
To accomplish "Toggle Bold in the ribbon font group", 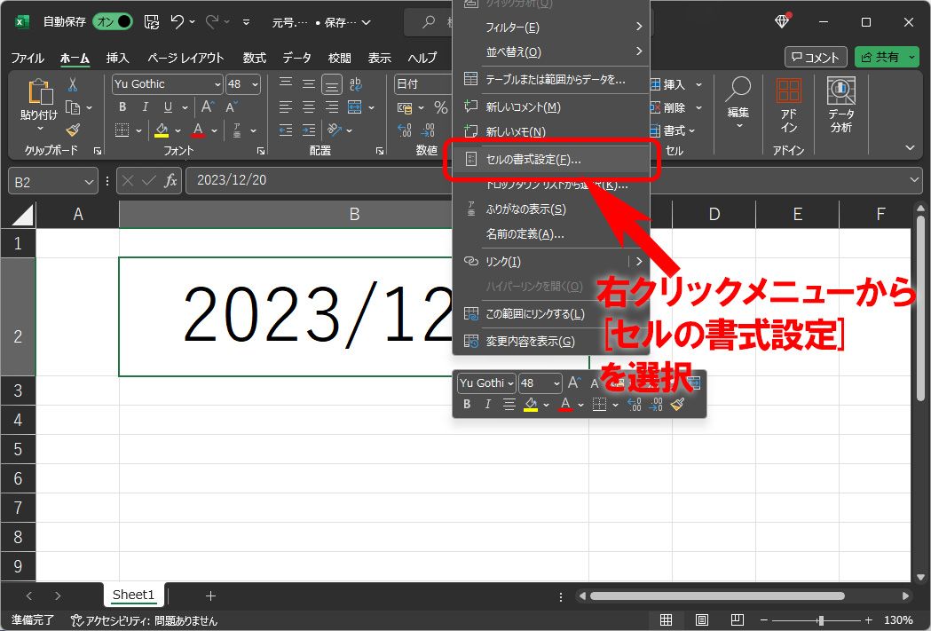I will [x=122, y=107].
